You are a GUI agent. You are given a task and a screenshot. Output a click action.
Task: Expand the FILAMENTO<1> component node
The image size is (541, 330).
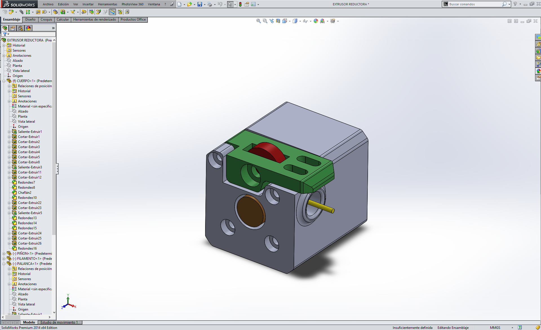[4, 259]
